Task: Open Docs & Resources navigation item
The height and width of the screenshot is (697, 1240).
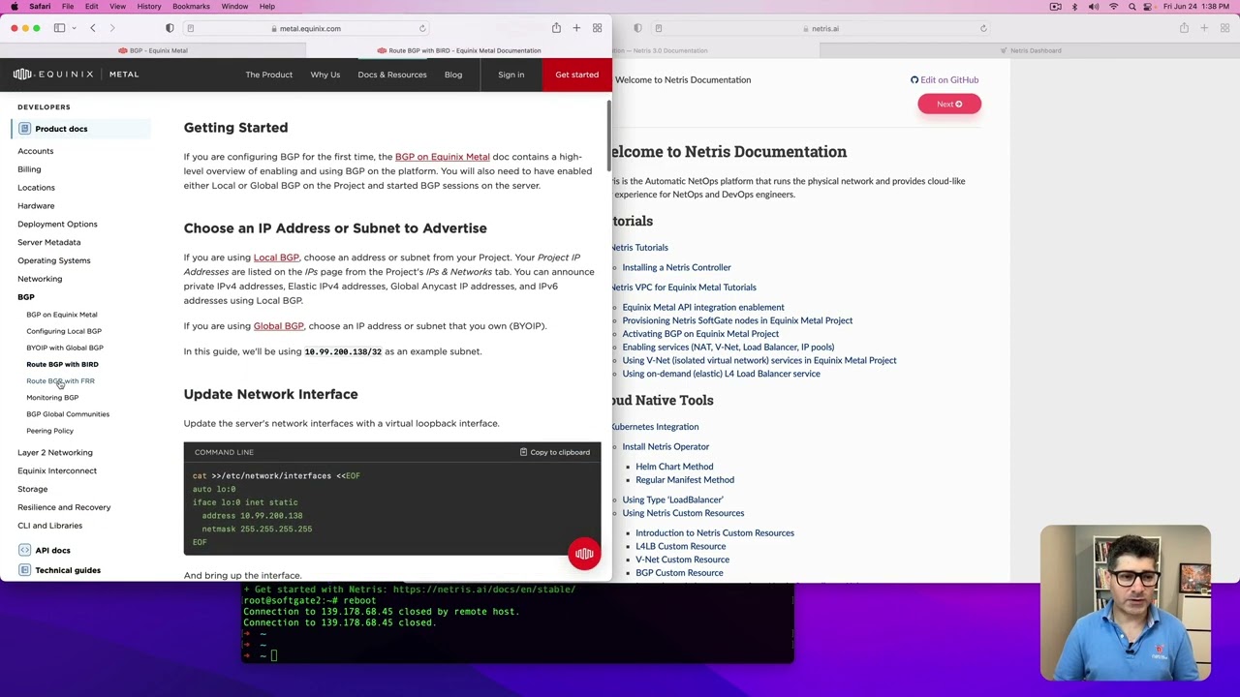Action: (391, 75)
